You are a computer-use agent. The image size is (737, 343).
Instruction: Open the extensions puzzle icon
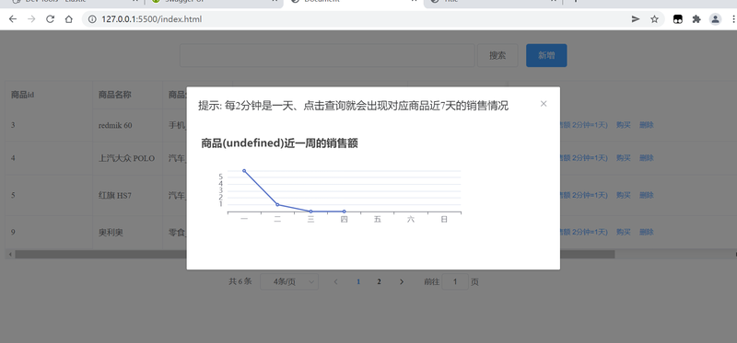coord(696,19)
